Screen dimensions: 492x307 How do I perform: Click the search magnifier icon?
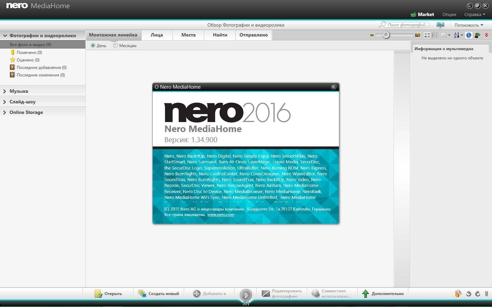click(382, 25)
